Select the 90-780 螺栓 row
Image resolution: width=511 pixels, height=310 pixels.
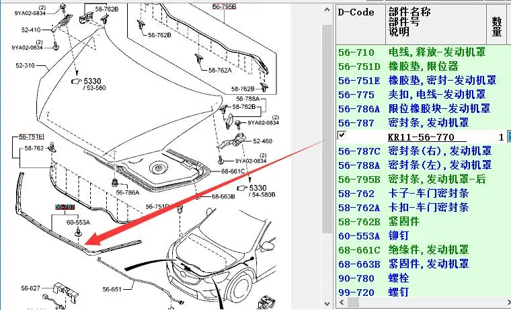(x=423, y=278)
